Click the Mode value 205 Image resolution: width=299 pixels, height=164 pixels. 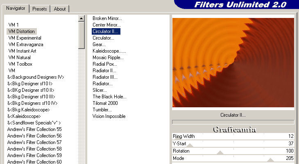(x=290, y=158)
